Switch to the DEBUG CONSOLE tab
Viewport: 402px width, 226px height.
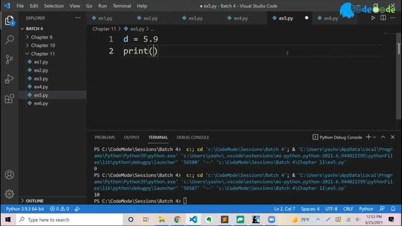(193, 137)
